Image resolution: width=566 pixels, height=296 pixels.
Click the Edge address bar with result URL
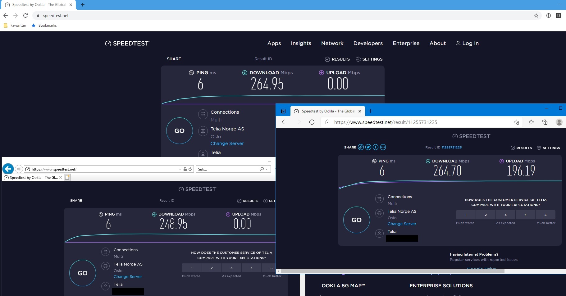point(422,122)
